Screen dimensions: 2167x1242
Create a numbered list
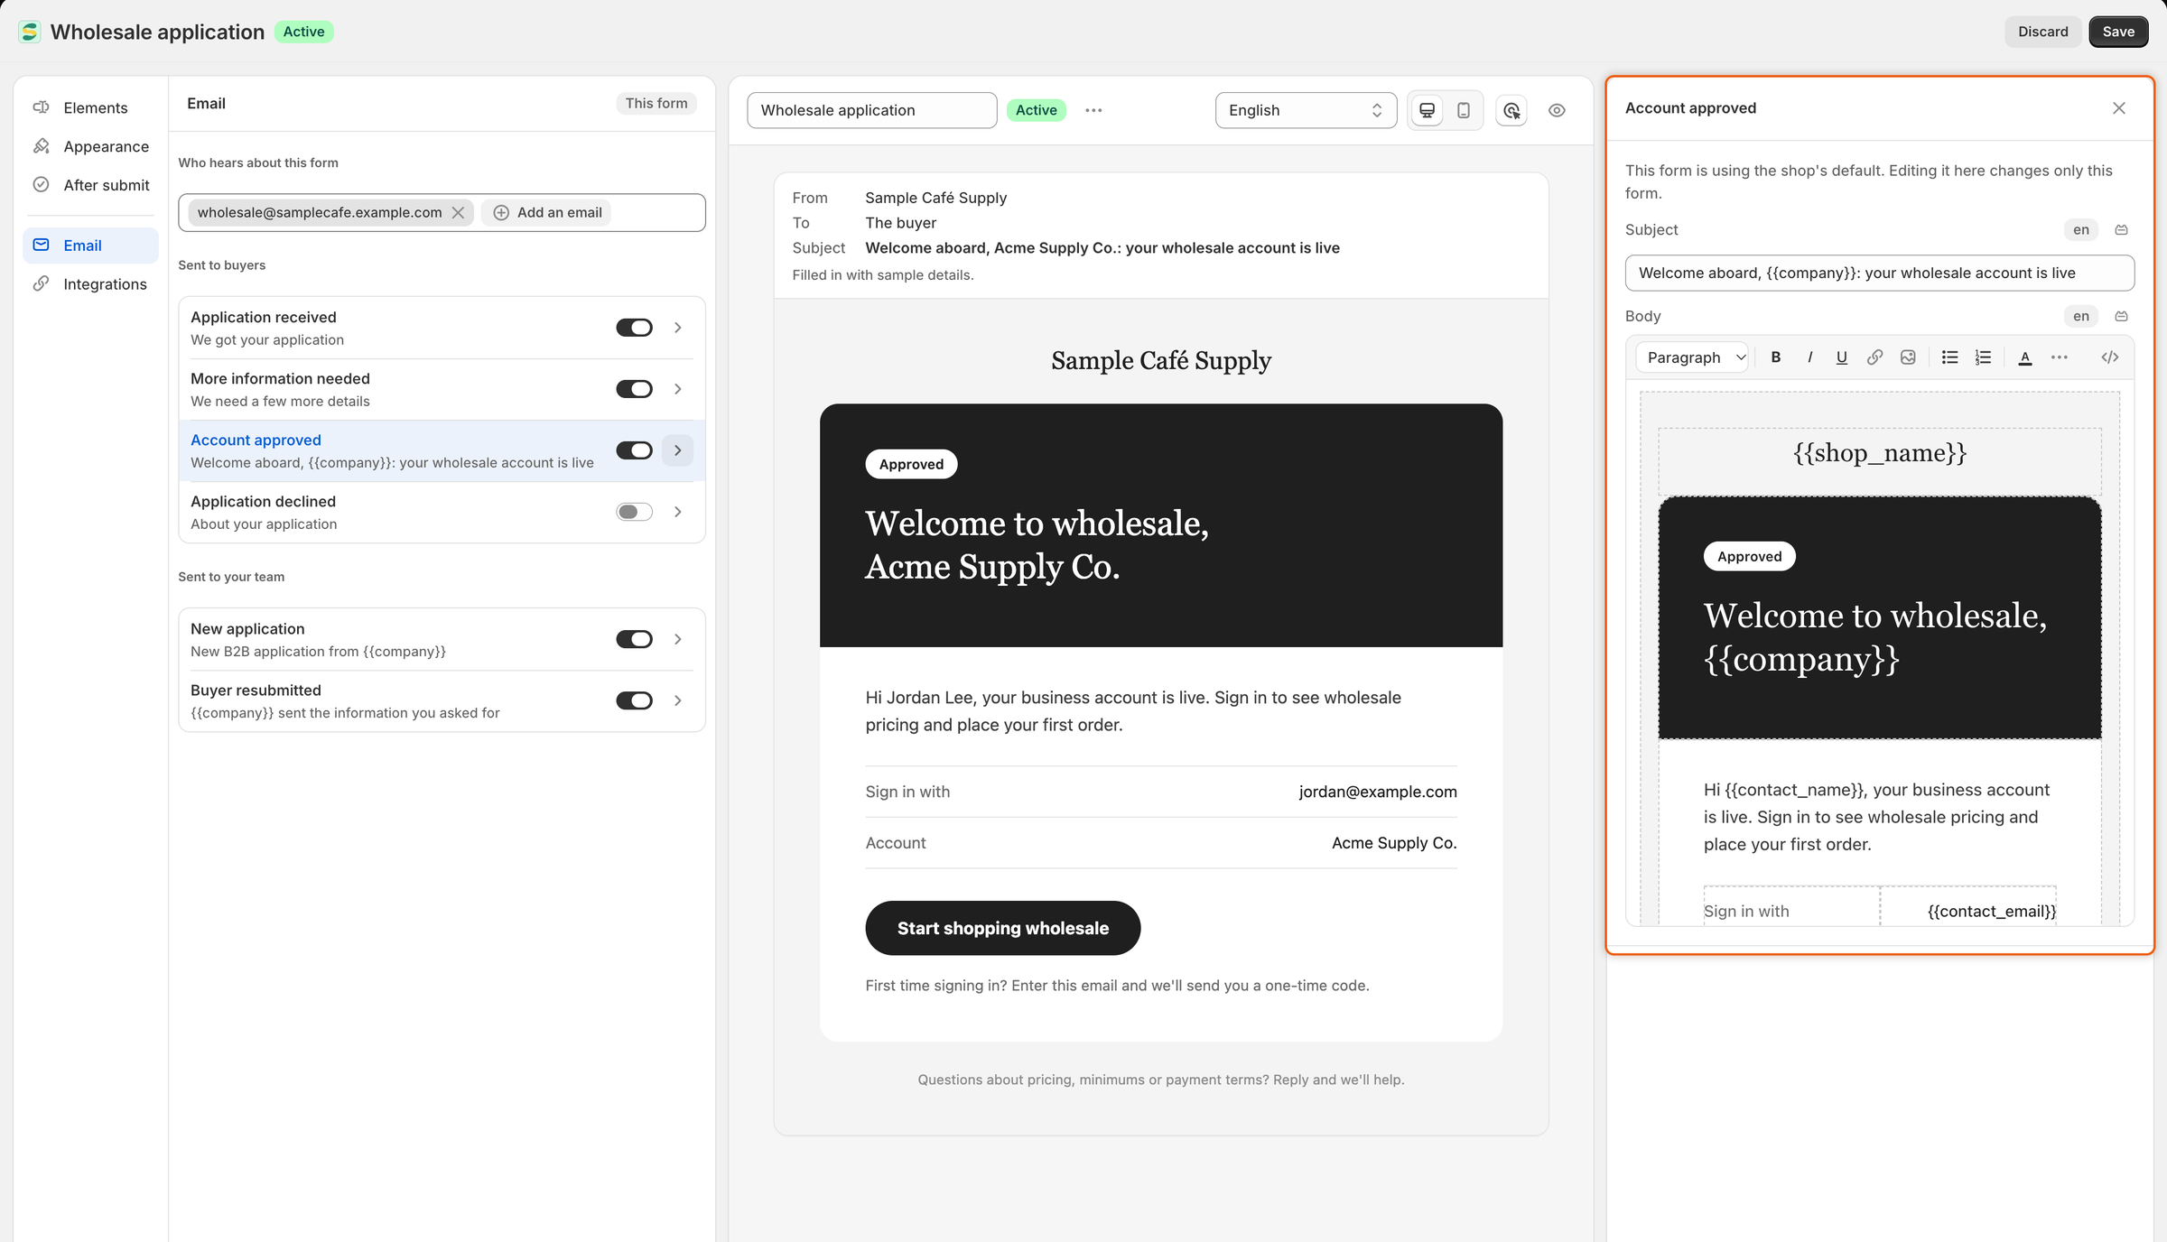(x=1983, y=357)
